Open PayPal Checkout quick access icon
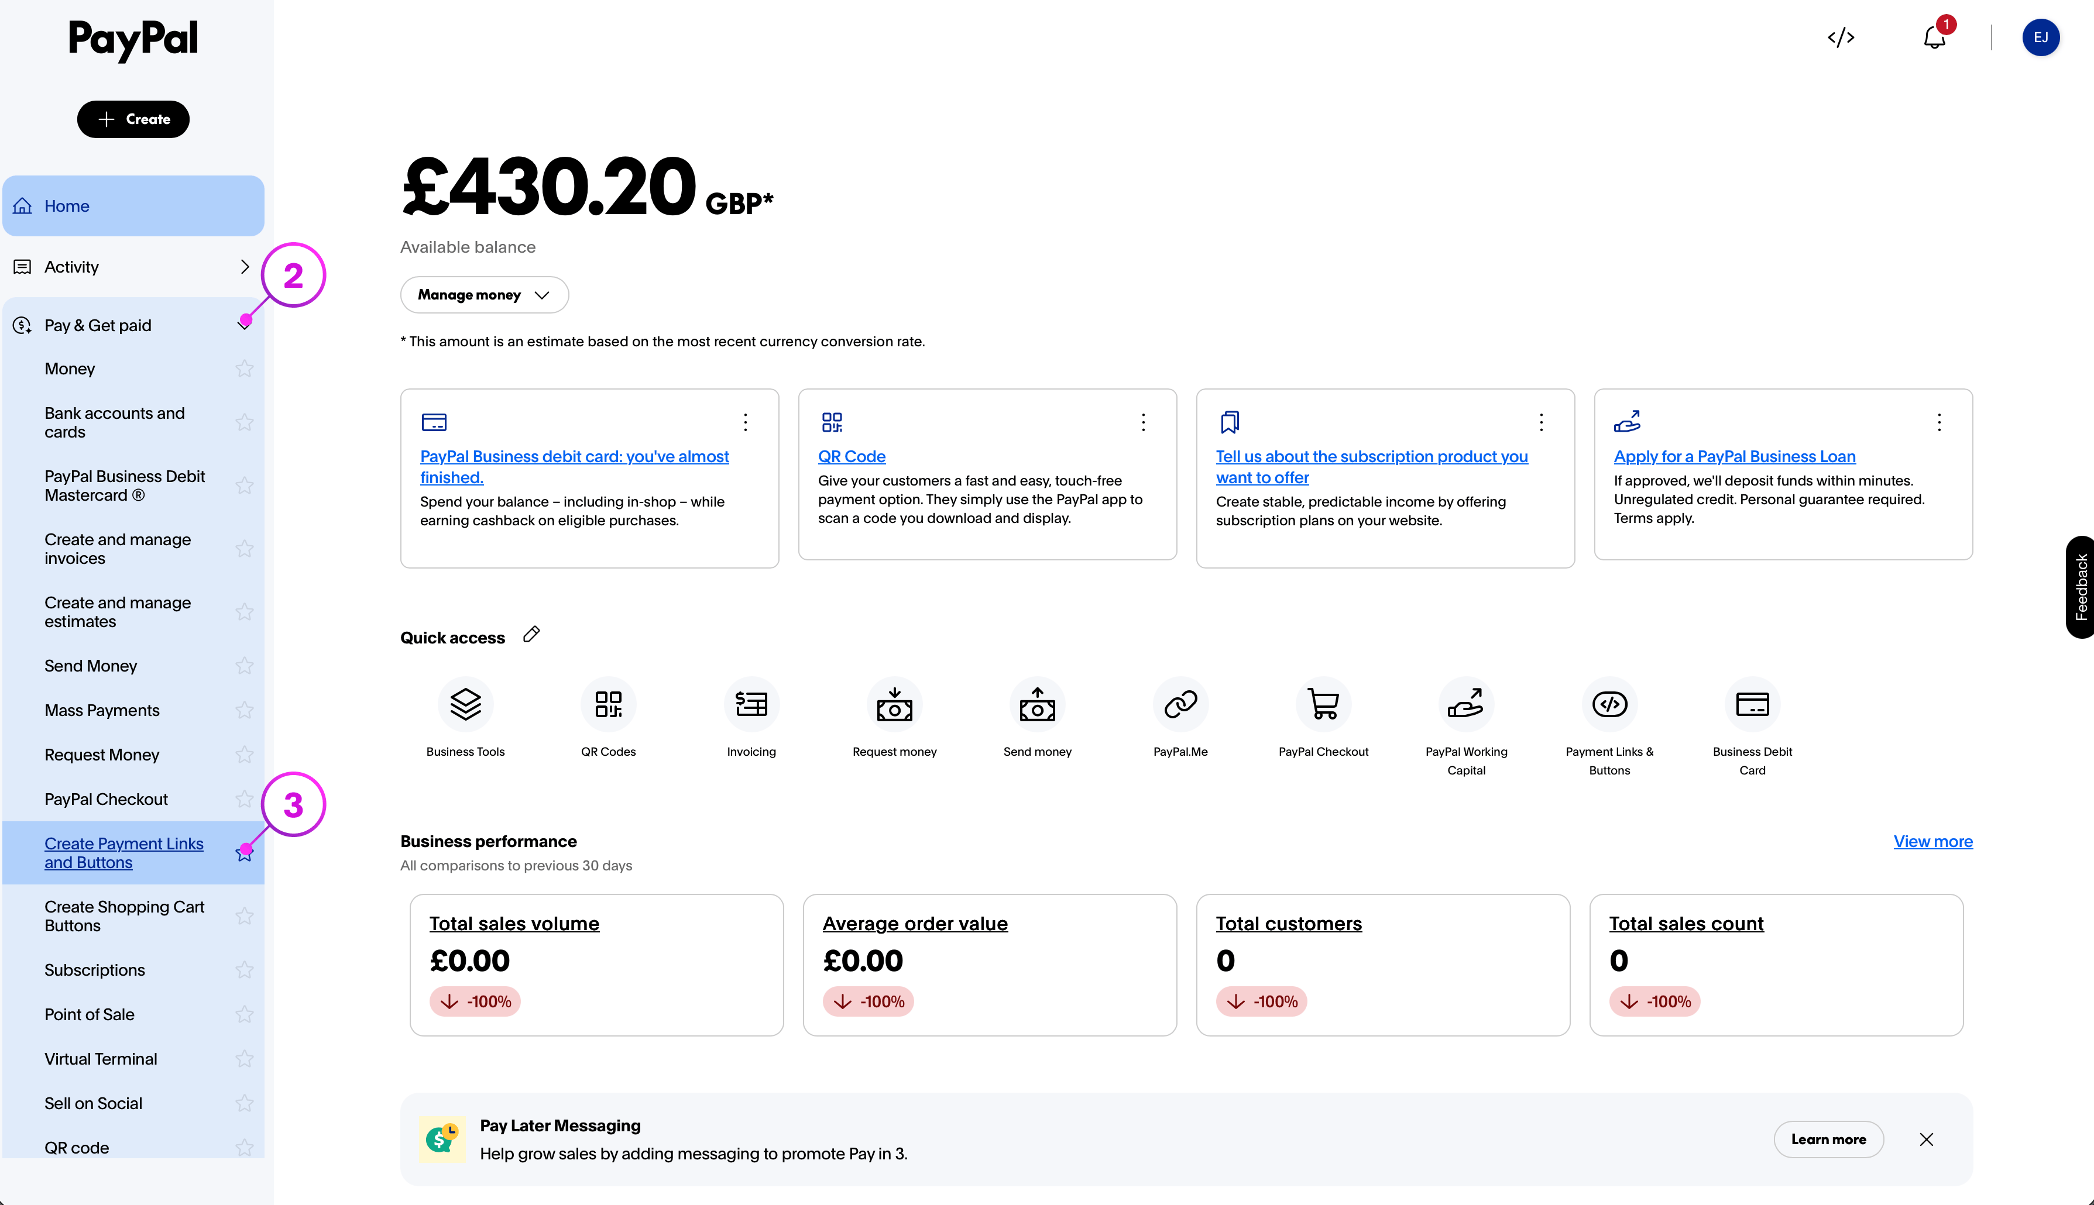The width and height of the screenshot is (2094, 1205). click(1323, 704)
